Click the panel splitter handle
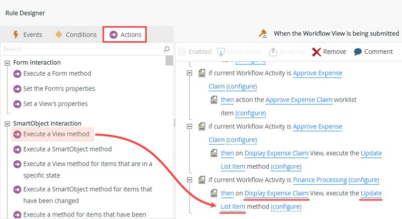Viewport: 402px width, 219px height. click(x=174, y=123)
